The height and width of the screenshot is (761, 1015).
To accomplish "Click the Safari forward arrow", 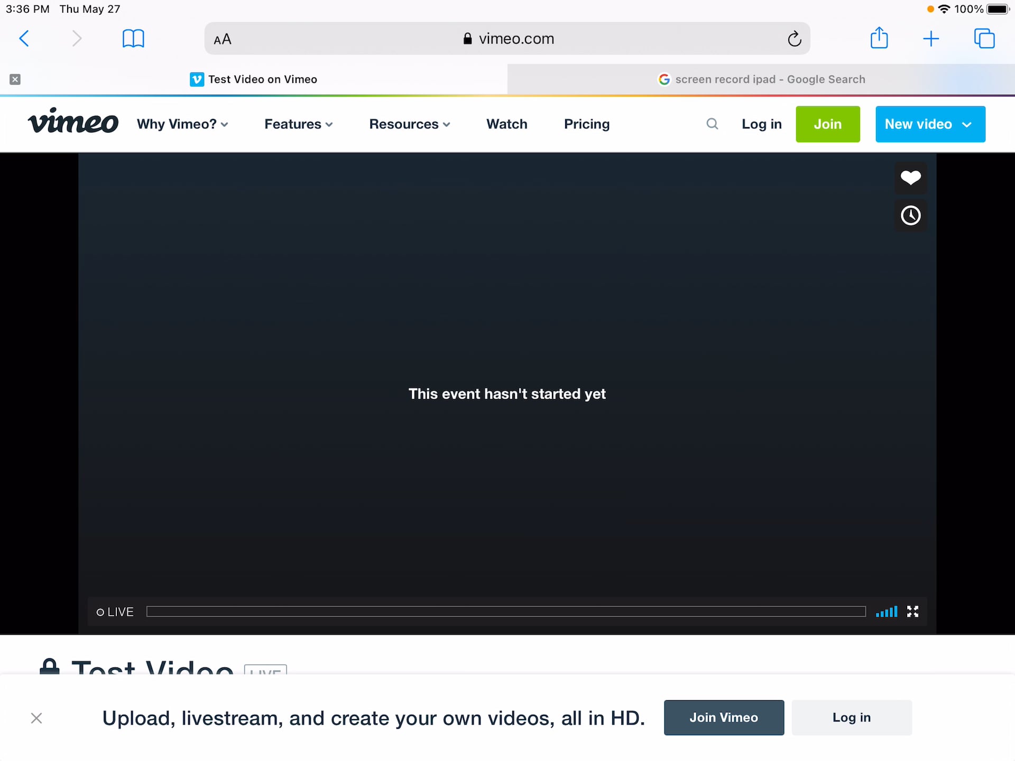I will [x=77, y=39].
